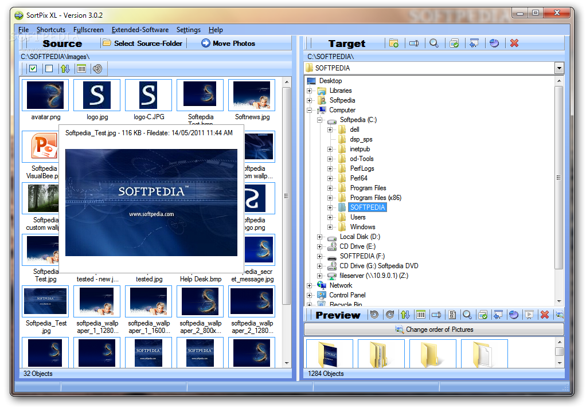
Task: Expand the Network tree node
Action: (x=310, y=285)
